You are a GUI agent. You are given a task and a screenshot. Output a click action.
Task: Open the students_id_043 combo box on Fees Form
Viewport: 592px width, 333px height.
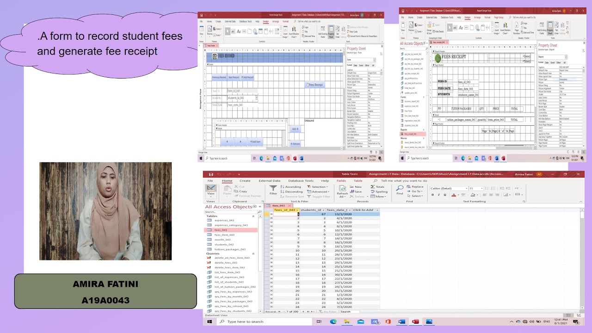click(256, 98)
